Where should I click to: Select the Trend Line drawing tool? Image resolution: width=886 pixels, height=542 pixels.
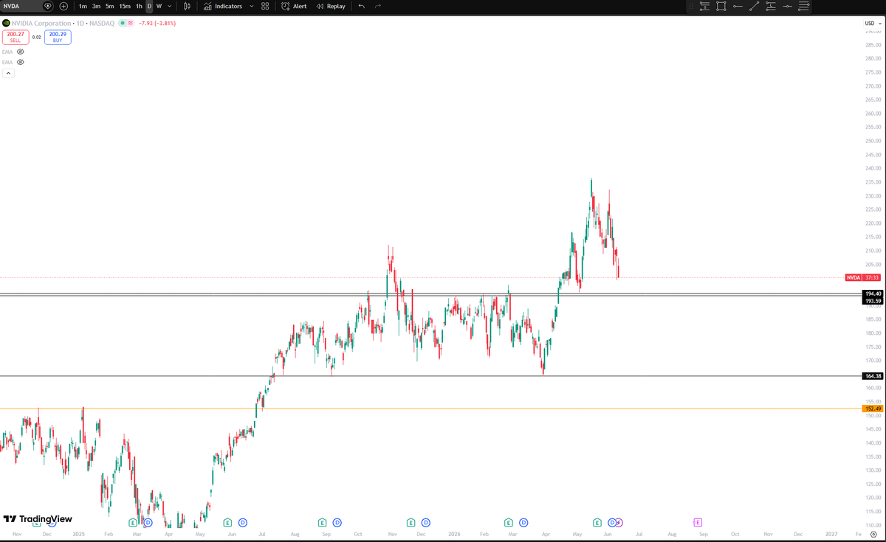point(754,6)
